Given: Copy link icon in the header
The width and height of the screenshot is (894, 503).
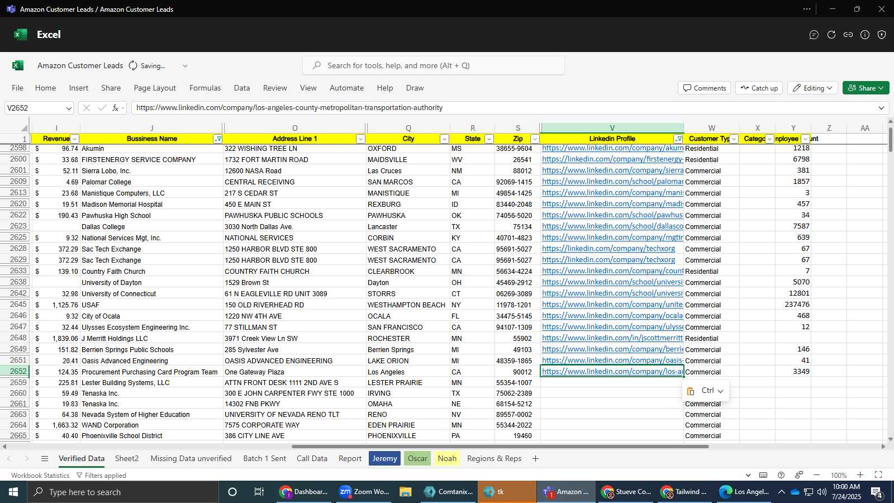Looking at the screenshot, I should (848, 35).
